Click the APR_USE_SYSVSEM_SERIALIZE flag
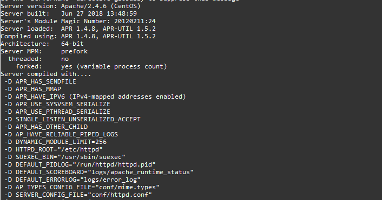This screenshot has height=200, width=382. [63, 104]
